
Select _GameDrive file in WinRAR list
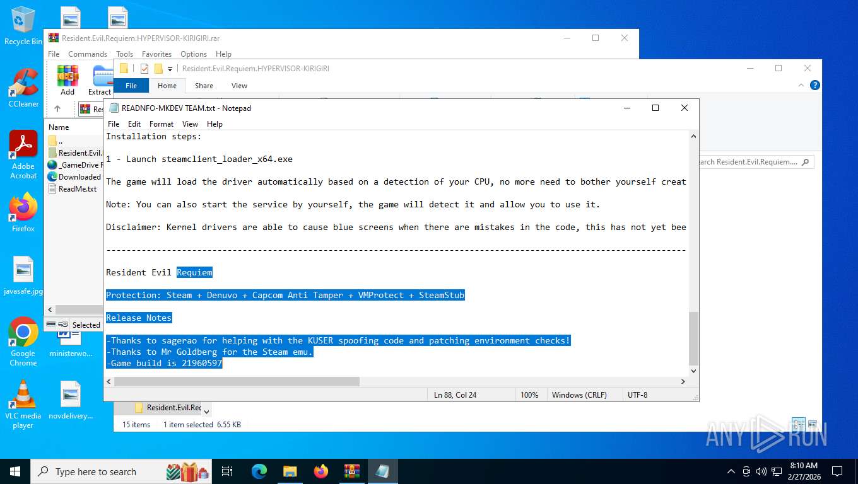tap(74, 164)
